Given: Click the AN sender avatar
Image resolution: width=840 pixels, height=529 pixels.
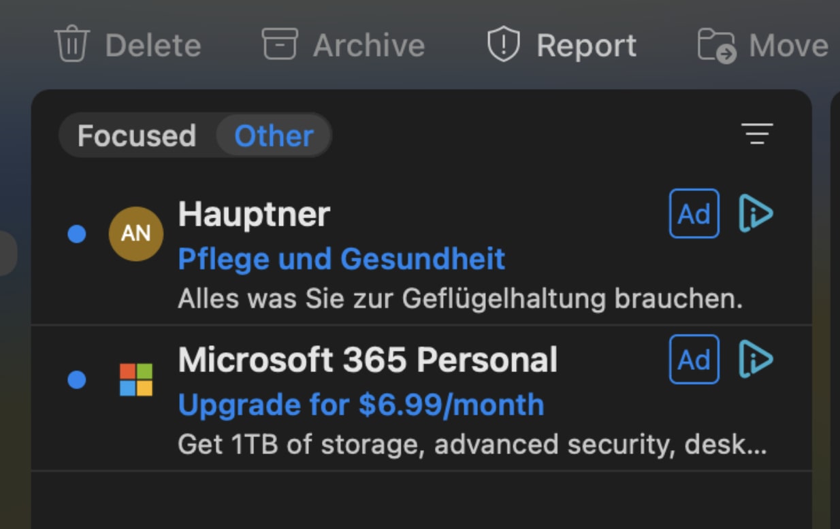Looking at the screenshot, I should tap(136, 234).
